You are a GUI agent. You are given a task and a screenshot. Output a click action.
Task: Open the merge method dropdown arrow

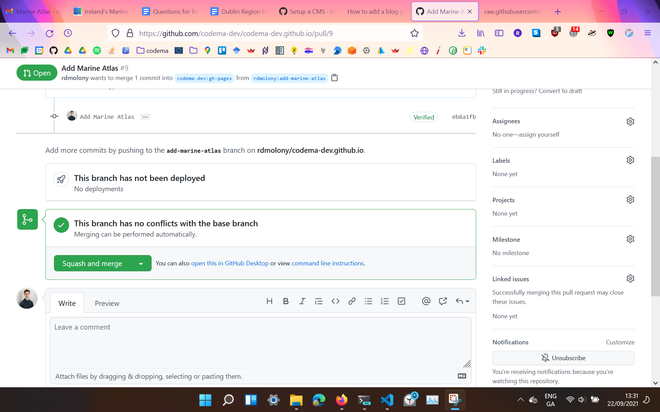pyautogui.click(x=141, y=263)
